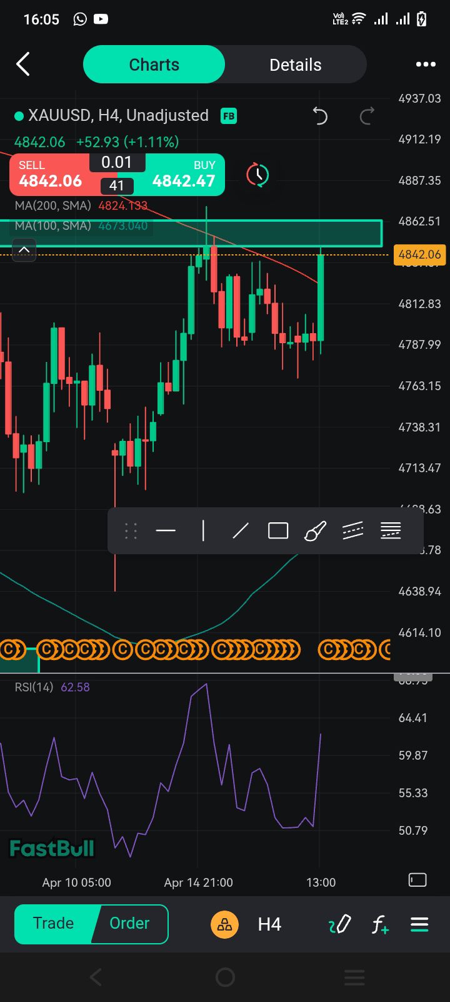Open the three-dot more options menu

[426, 65]
